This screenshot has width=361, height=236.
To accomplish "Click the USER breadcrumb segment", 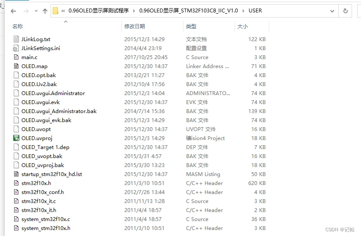I will [255, 11].
